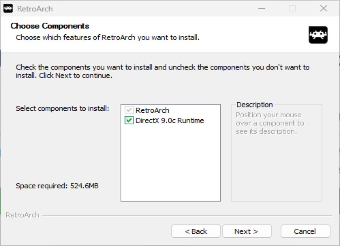
Task: Click the RetroArch branding text near footer
Action: point(23,215)
